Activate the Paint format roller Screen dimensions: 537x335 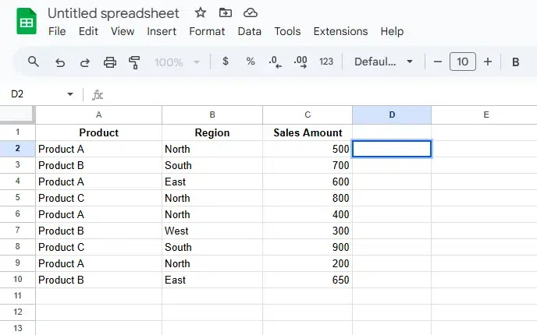tap(134, 62)
